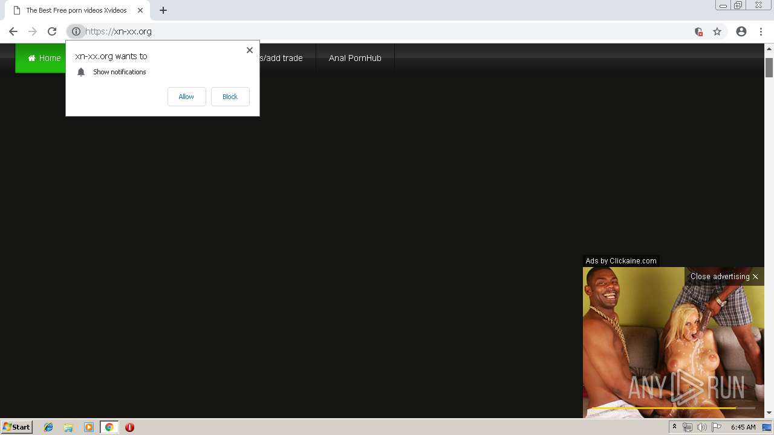The image size is (774, 435).
Task: Open a new browser tab
Action: pyautogui.click(x=163, y=10)
